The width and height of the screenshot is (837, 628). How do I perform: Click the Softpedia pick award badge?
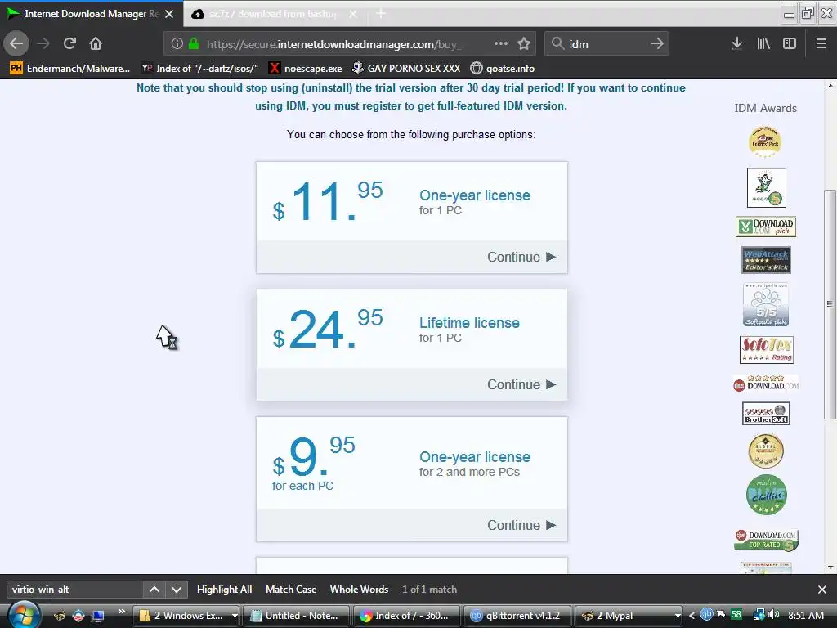tap(766, 304)
